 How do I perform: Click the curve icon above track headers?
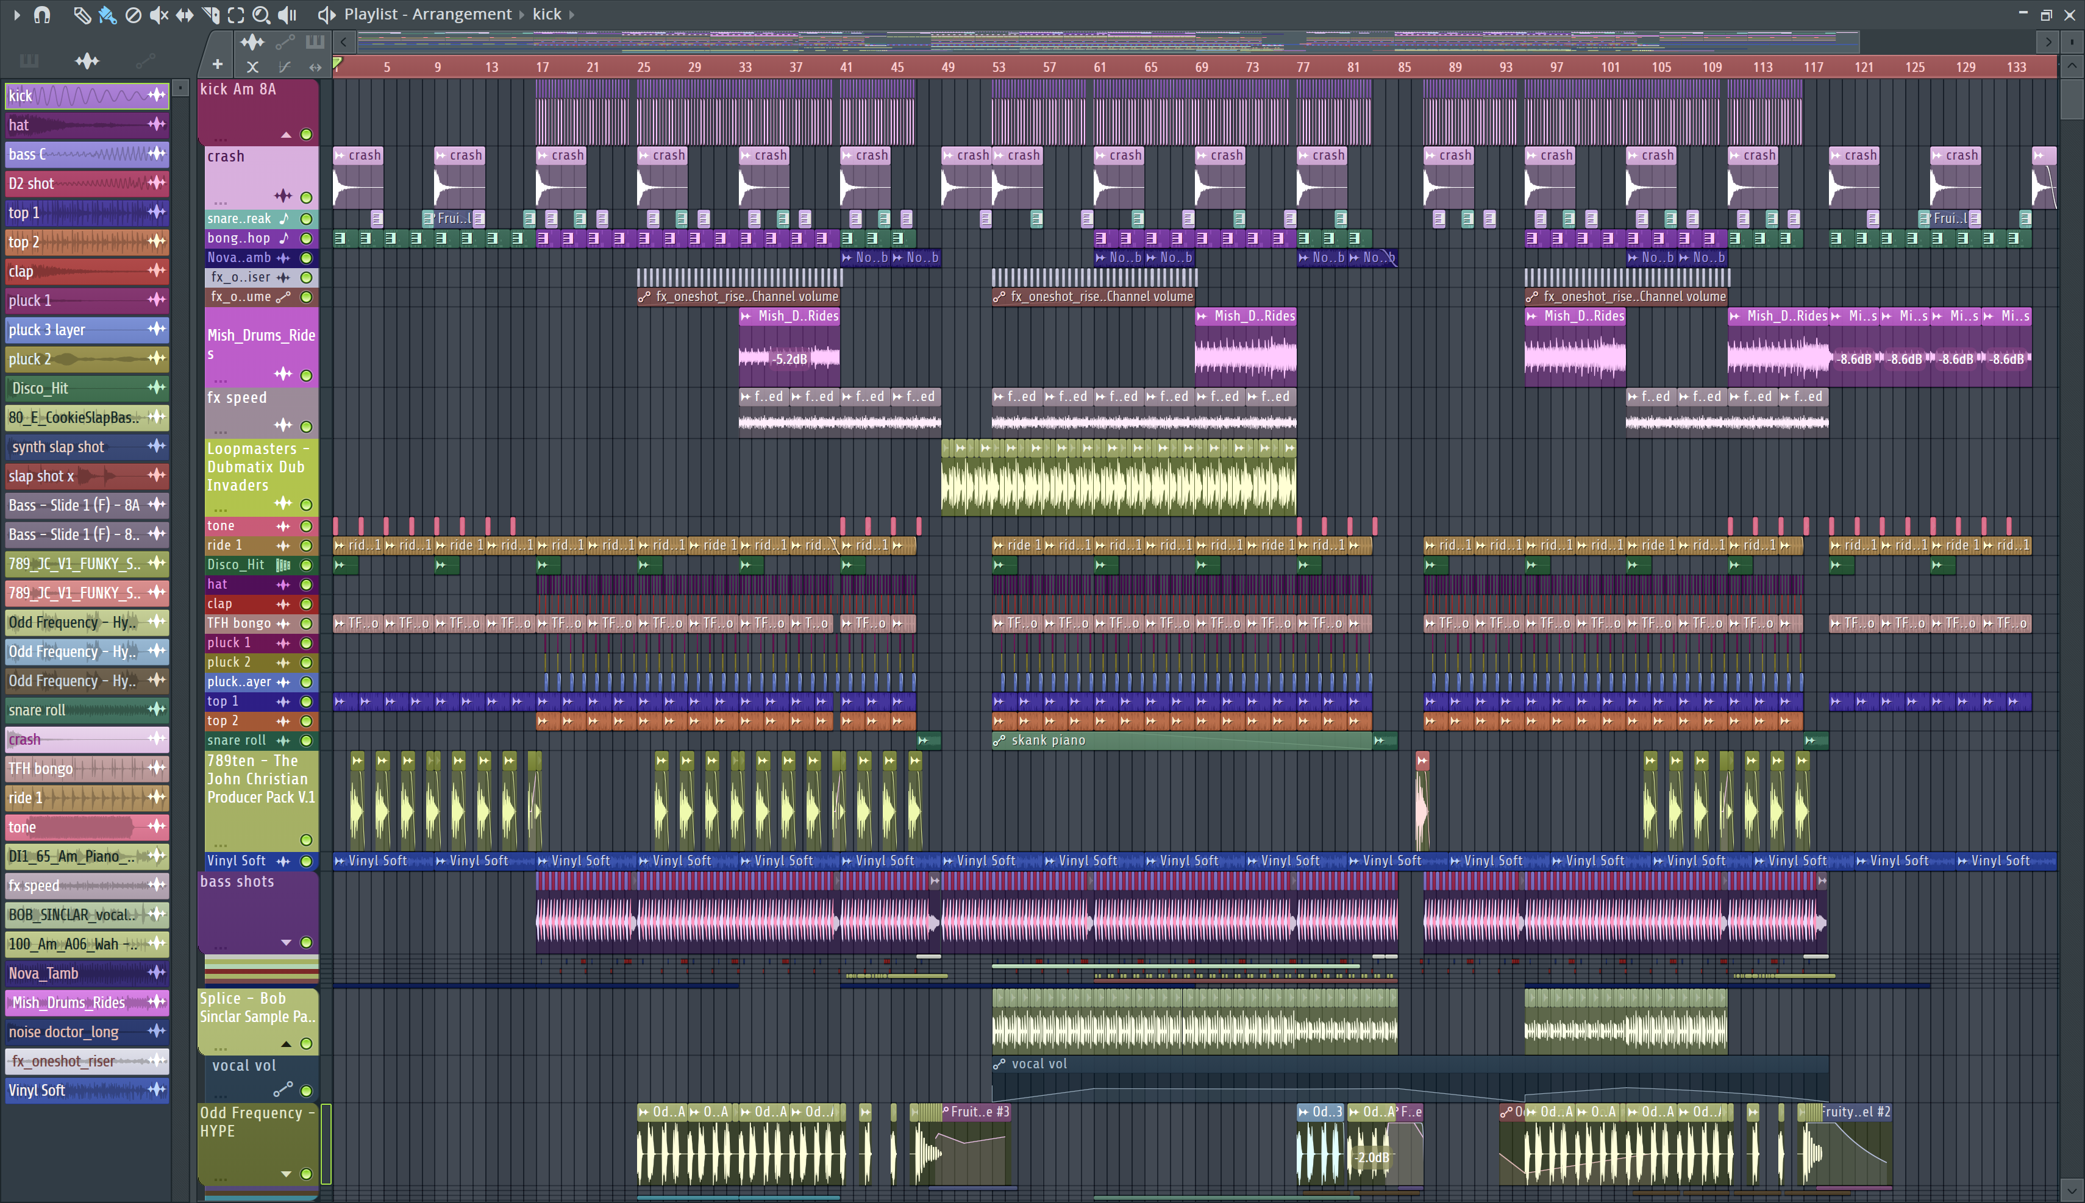point(284,67)
